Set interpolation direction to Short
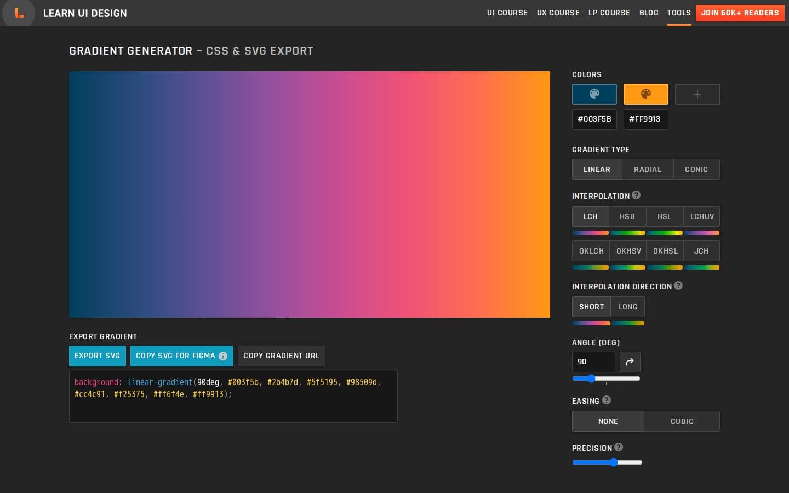 (591, 307)
